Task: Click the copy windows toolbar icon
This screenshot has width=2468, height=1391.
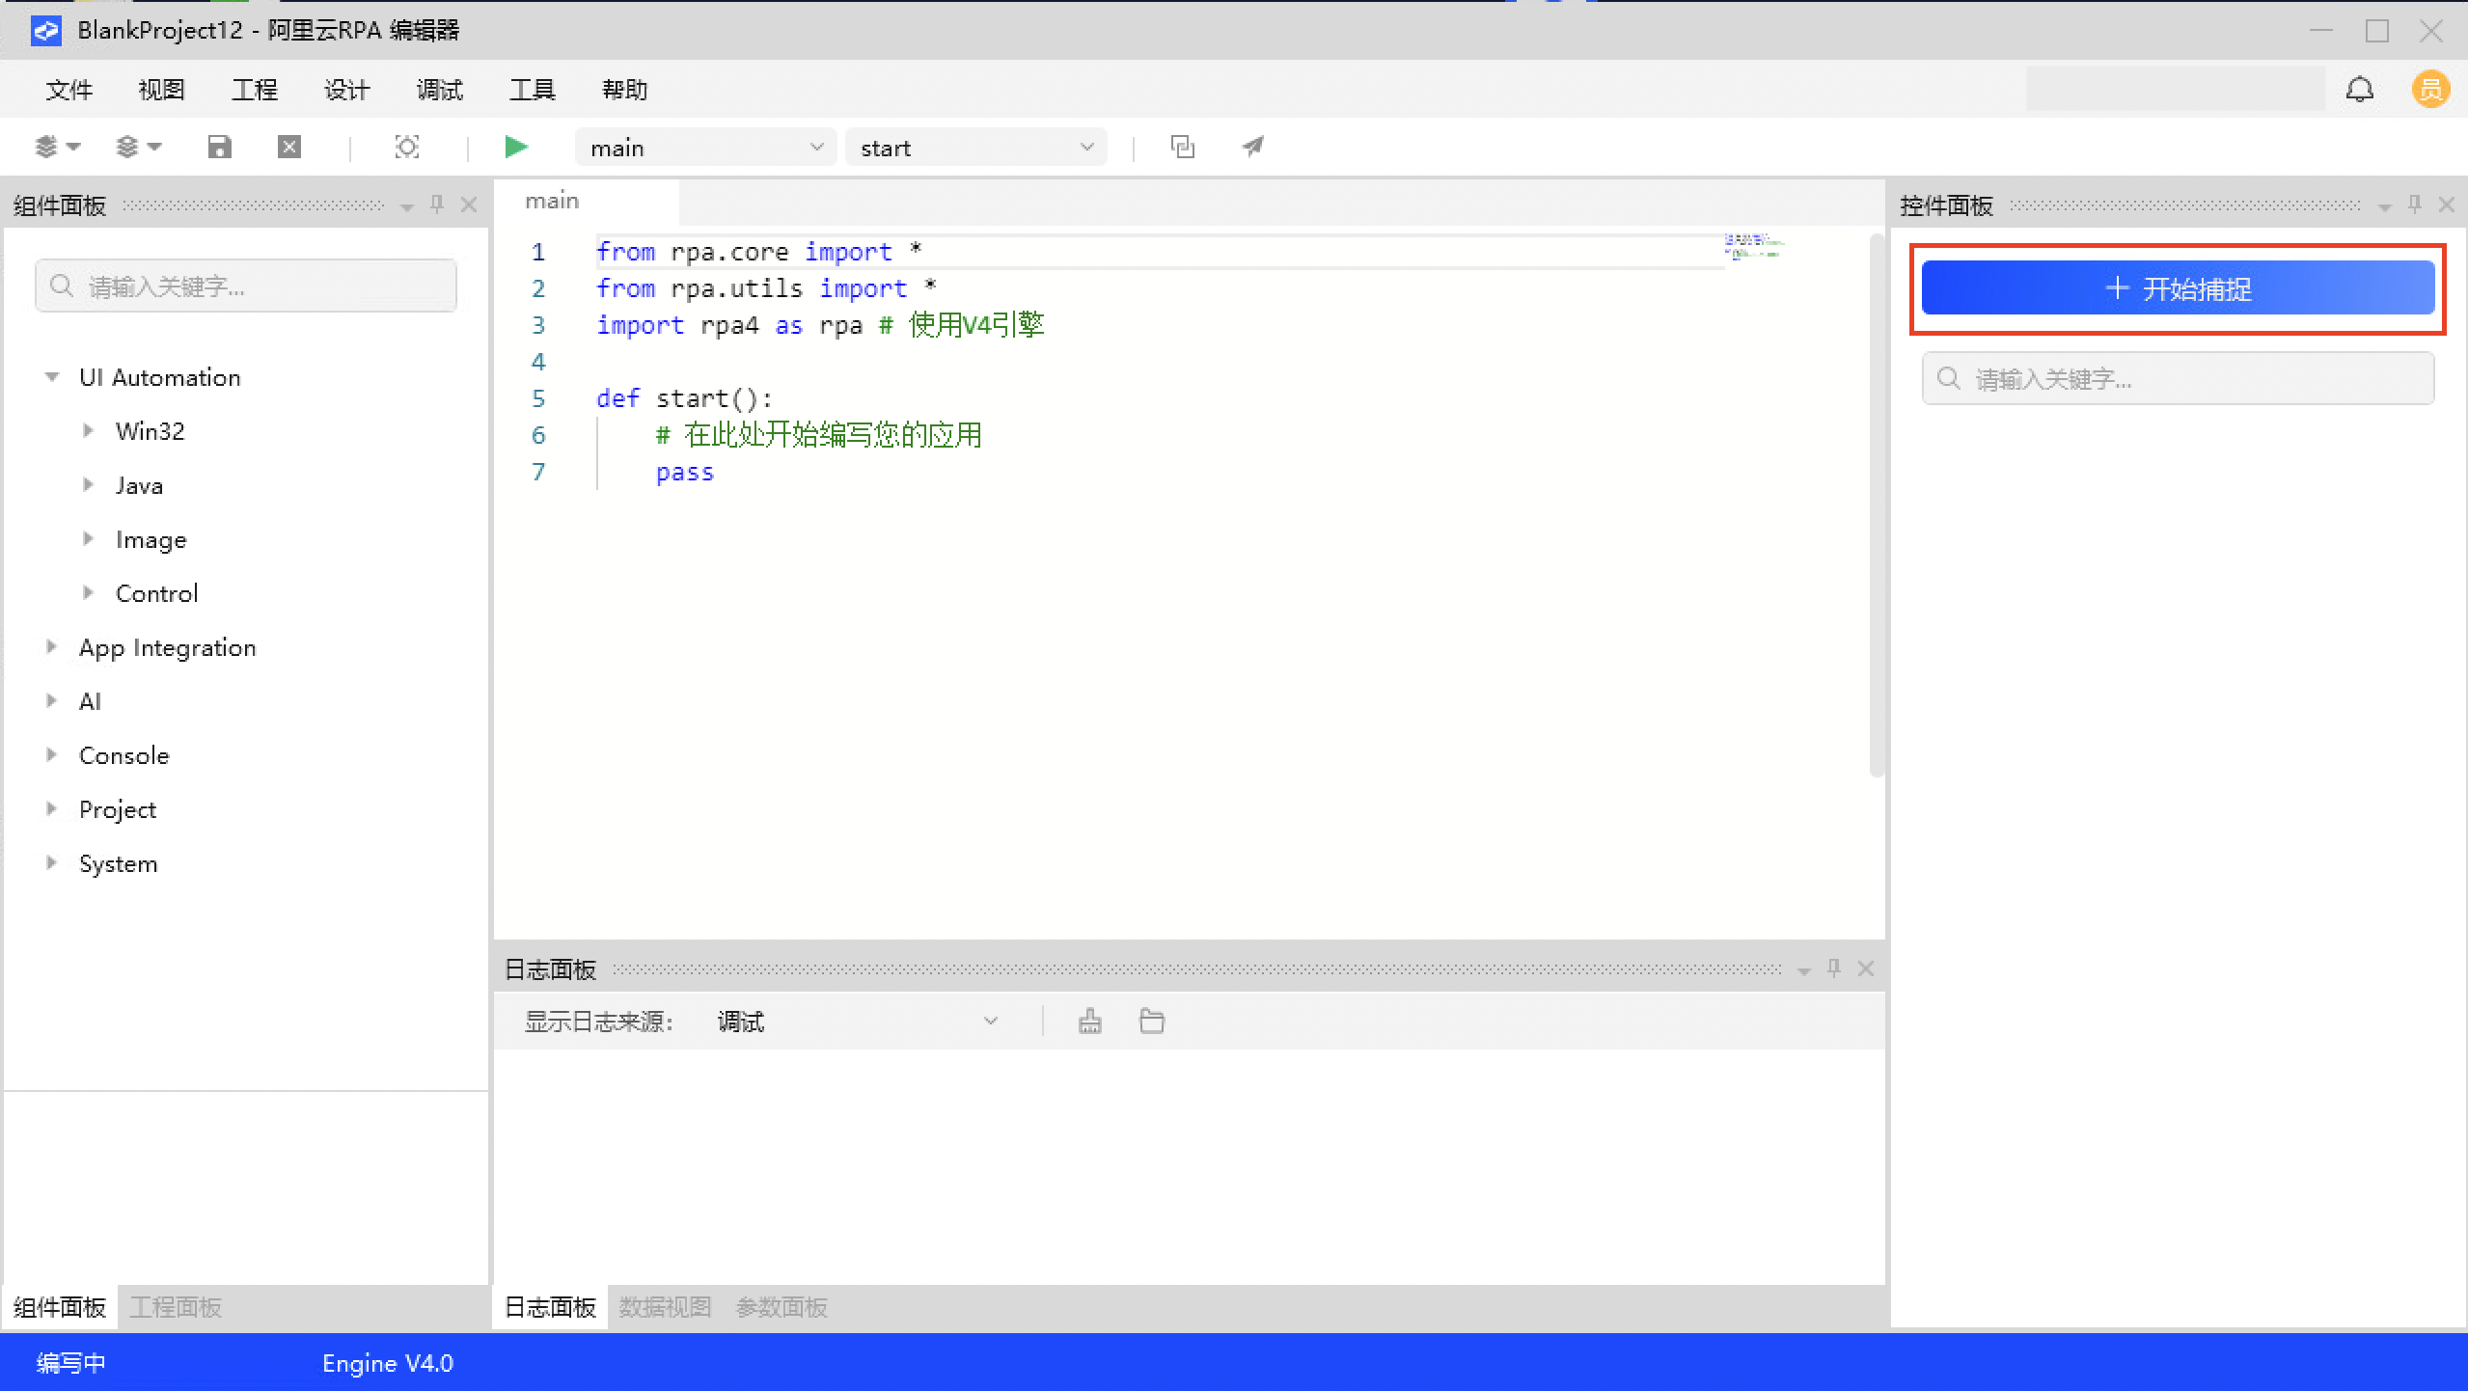Action: 1182,147
